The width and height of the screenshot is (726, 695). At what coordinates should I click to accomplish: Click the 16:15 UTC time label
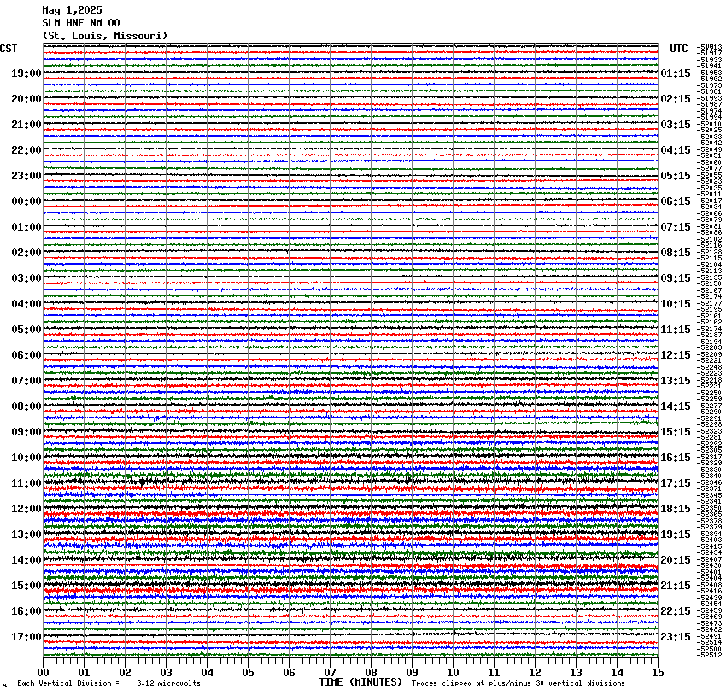(x=676, y=458)
